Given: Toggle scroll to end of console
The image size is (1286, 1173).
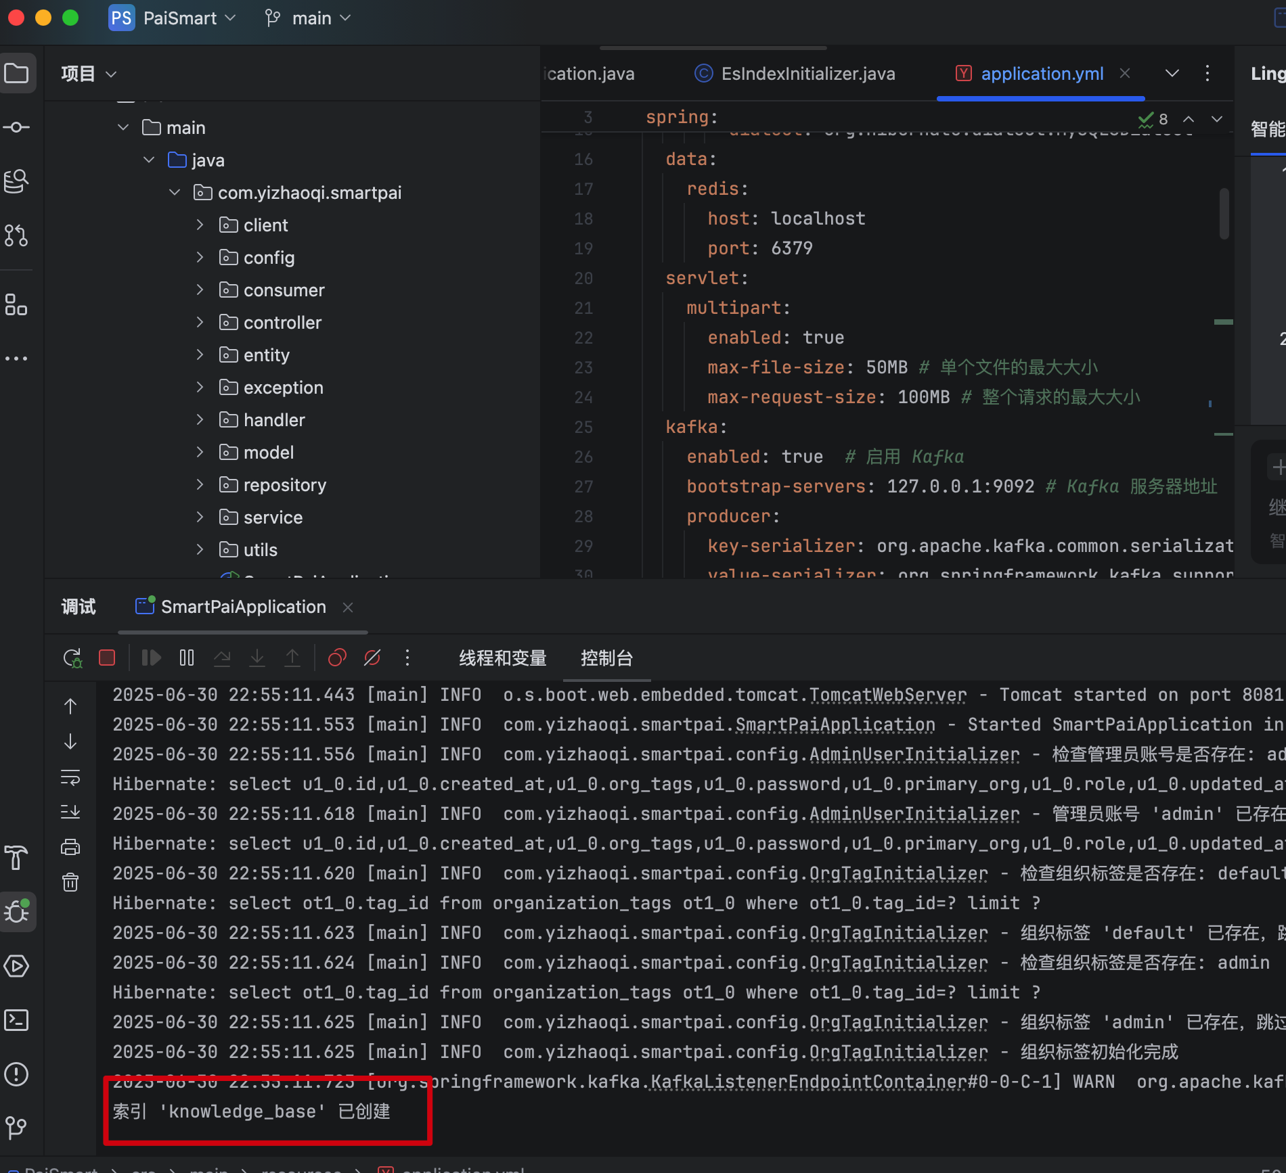Looking at the screenshot, I should click(x=70, y=812).
